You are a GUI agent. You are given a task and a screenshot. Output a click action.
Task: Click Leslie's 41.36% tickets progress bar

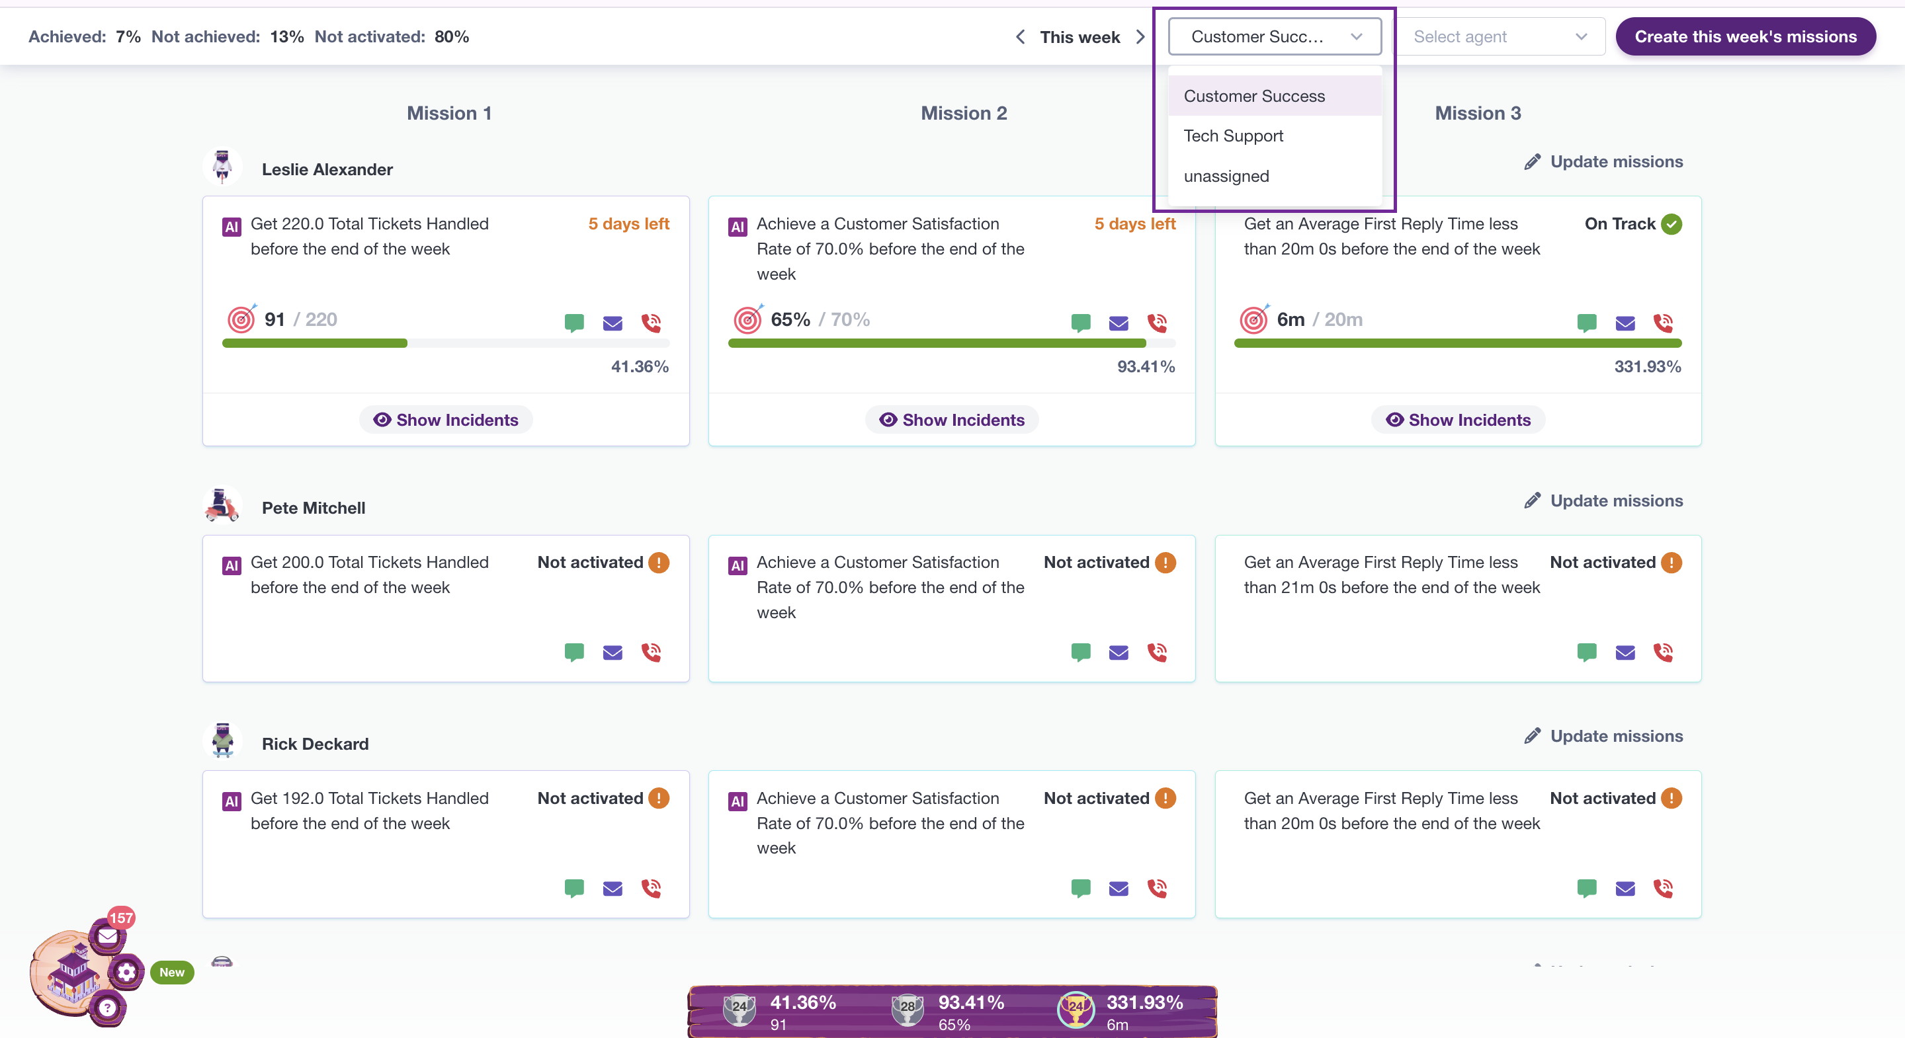pyautogui.click(x=446, y=343)
